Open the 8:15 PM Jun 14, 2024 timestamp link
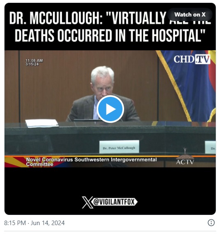The image size is (217, 235). pos(35,223)
